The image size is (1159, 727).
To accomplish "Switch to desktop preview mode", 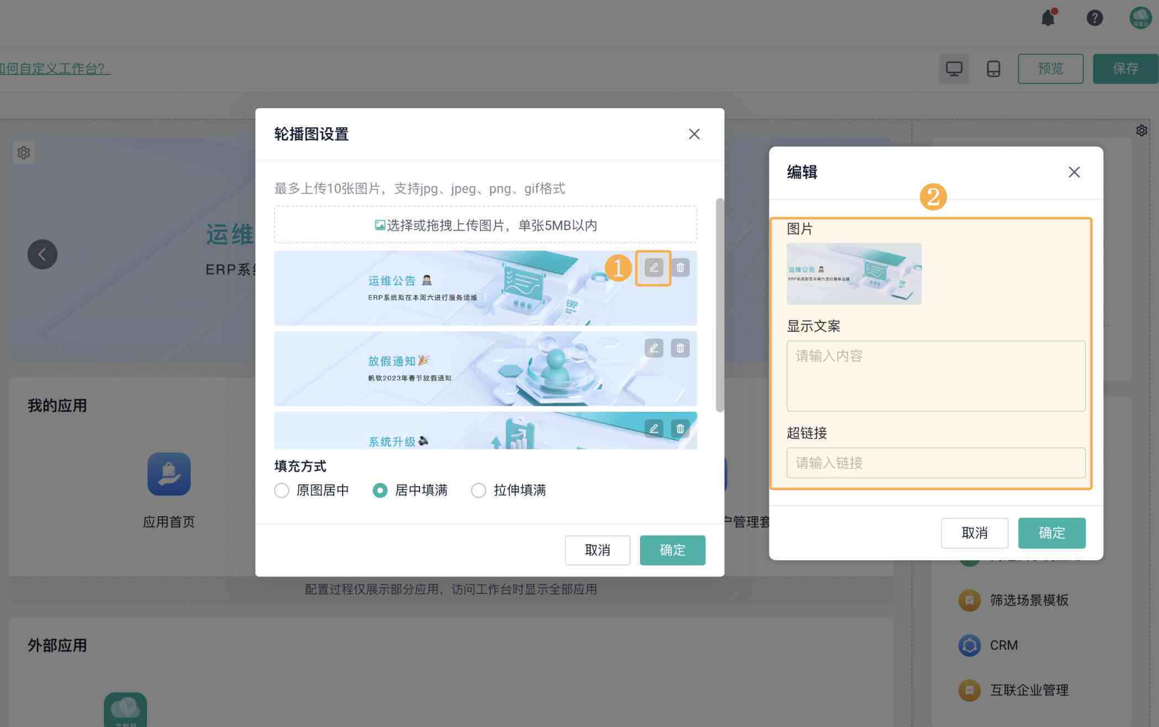I will click(953, 69).
